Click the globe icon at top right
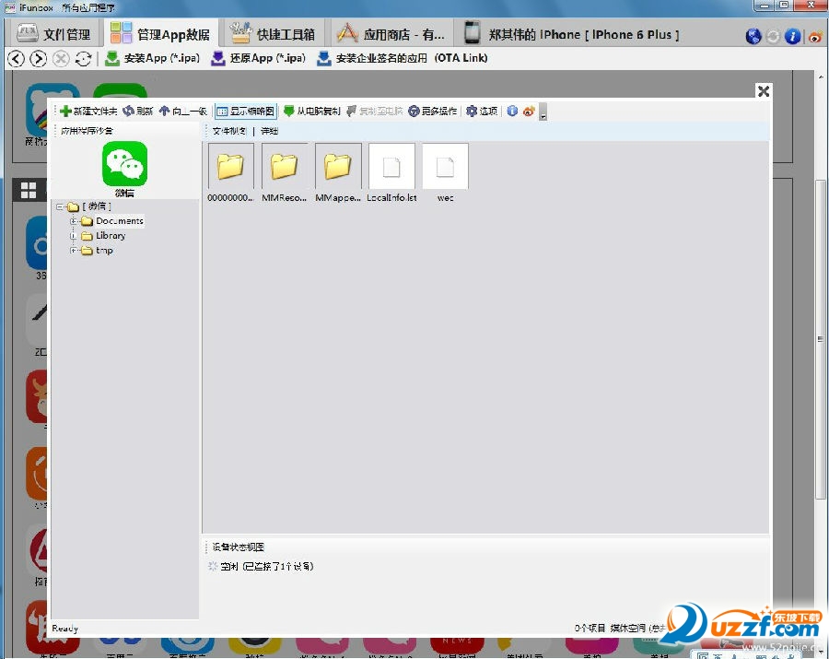829x659 pixels. (x=753, y=36)
